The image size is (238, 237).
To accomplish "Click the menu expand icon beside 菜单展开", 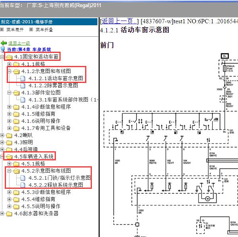I will pos(2,30).
